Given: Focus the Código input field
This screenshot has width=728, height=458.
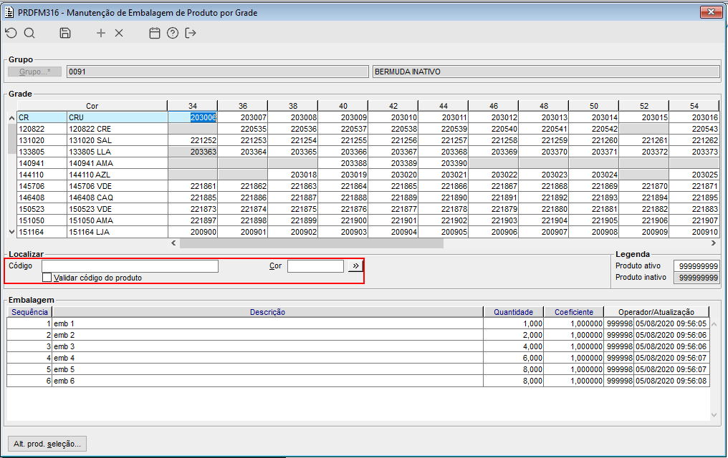Looking at the screenshot, I should [x=130, y=266].
